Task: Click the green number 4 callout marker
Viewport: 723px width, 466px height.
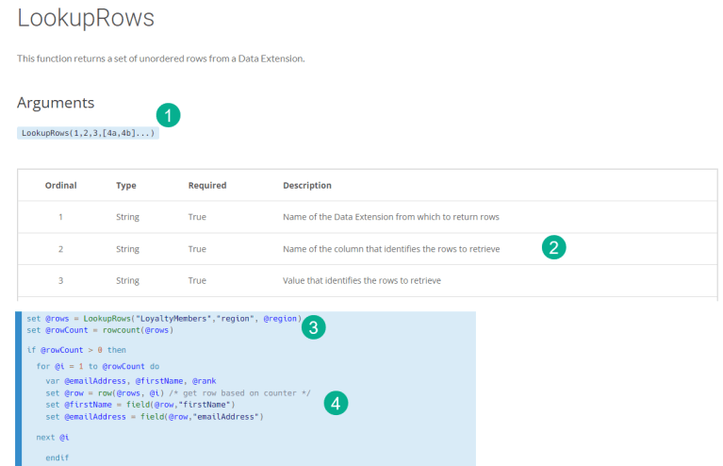Action: tap(336, 403)
